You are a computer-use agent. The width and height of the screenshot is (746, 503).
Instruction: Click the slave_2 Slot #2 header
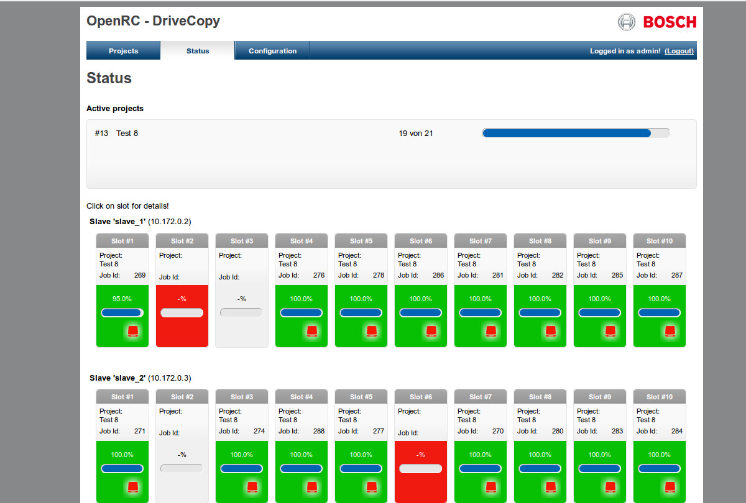pos(182,397)
